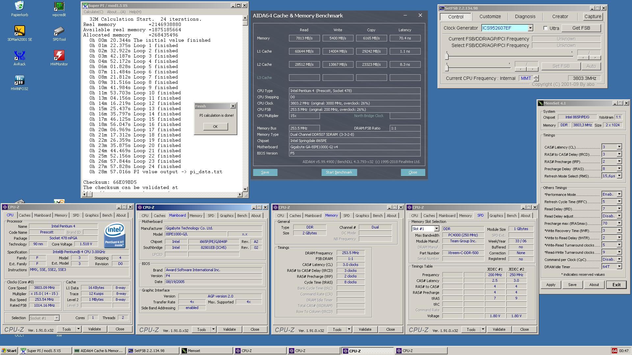
Task: Open the Performance Mode dropdown in MemSet
Action: (619, 194)
